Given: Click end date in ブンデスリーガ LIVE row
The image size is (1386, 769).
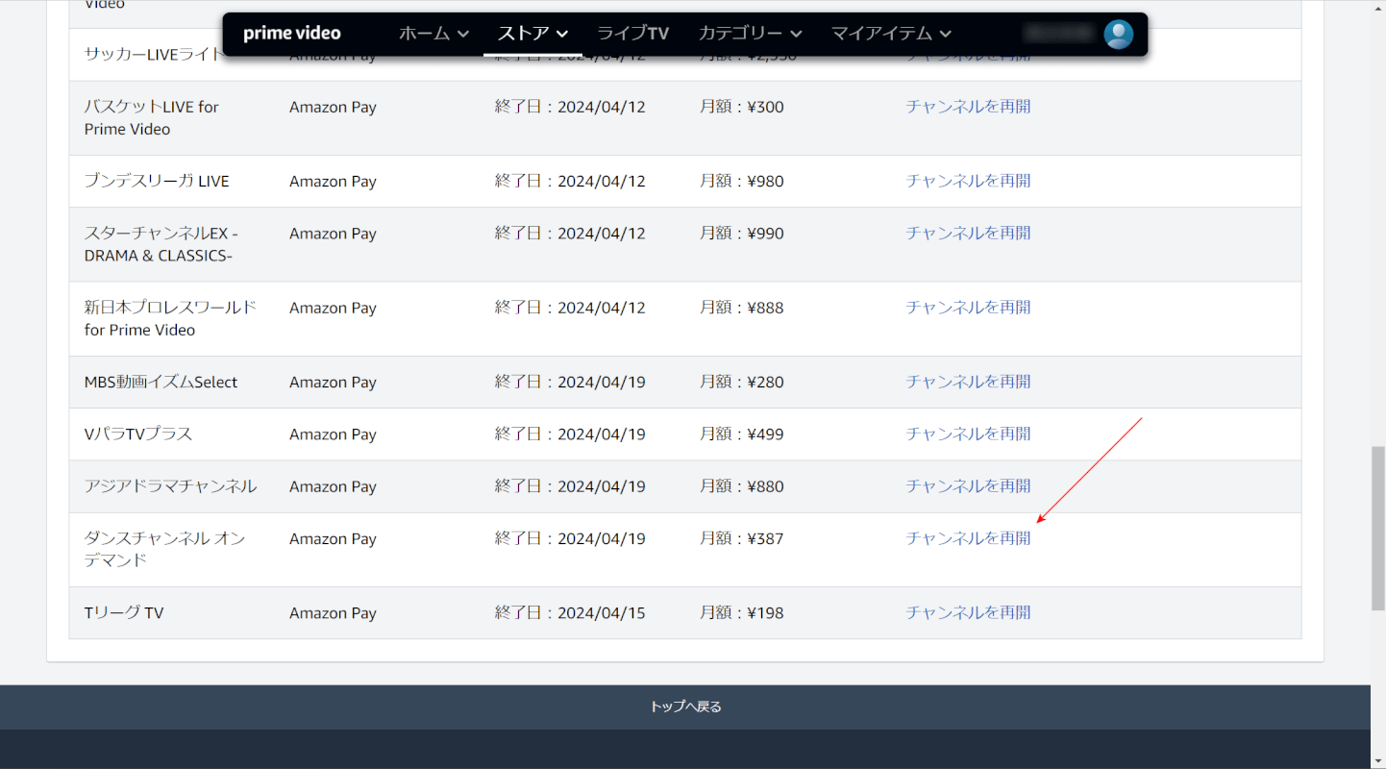Looking at the screenshot, I should point(570,181).
